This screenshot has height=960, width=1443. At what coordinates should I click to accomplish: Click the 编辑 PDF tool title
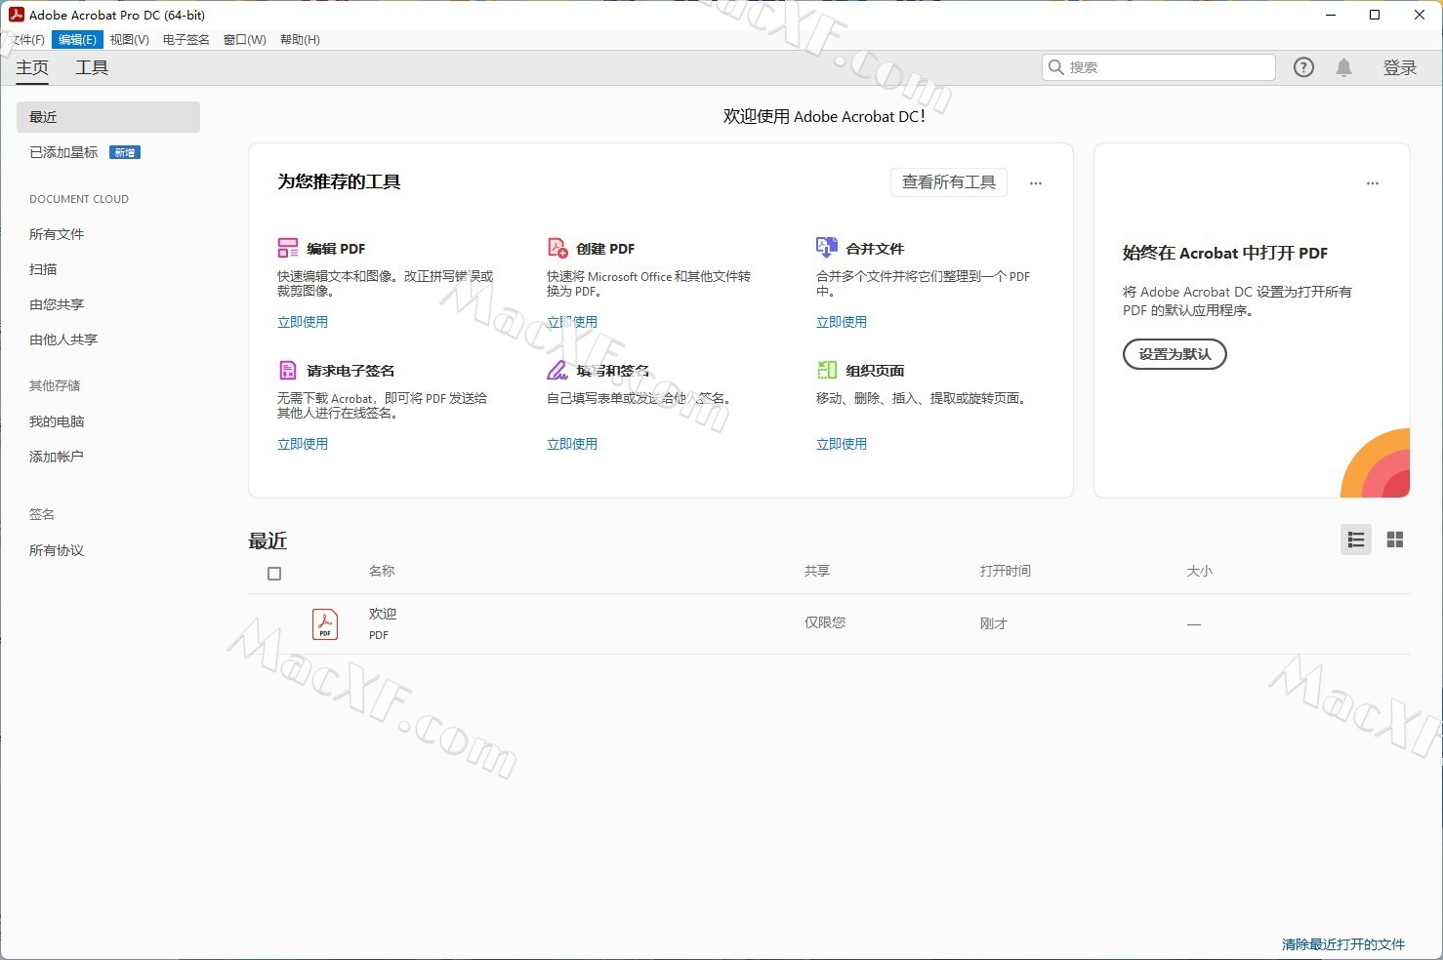pyautogui.click(x=336, y=249)
